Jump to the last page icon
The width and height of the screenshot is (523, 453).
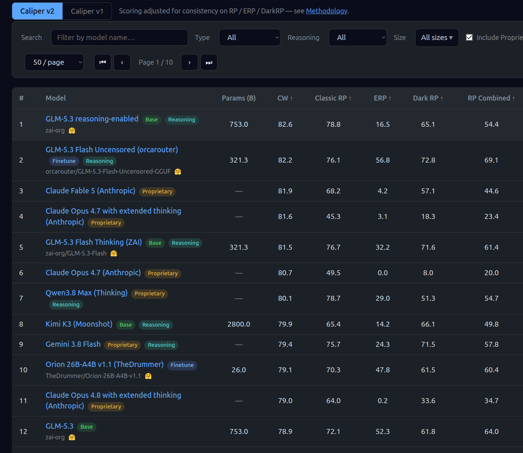[x=209, y=62]
